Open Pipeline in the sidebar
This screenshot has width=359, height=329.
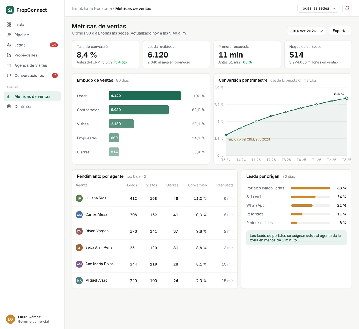[32, 35]
